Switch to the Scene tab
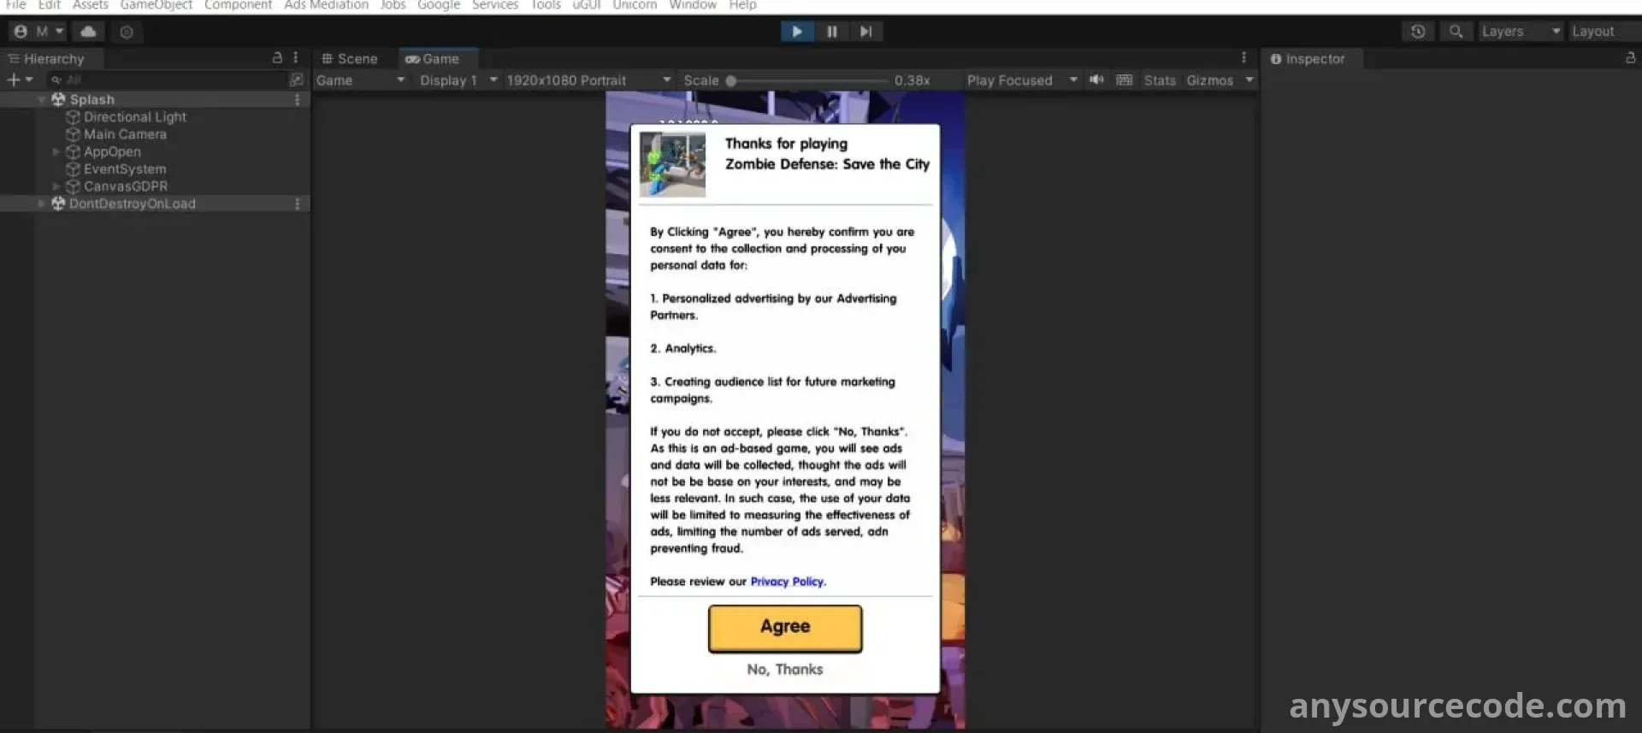Image resolution: width=1642 pixels, height=733 pixels. tap(349, 59)
